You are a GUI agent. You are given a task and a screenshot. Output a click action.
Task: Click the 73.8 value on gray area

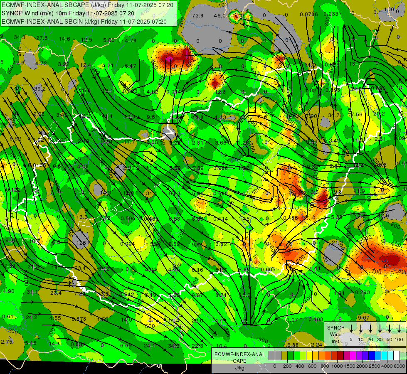(197, 15)
